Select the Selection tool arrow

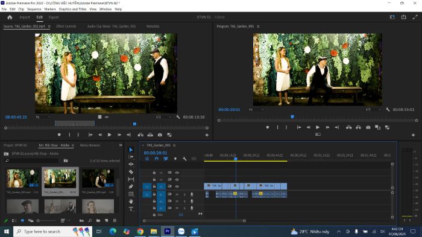(131, 150)
